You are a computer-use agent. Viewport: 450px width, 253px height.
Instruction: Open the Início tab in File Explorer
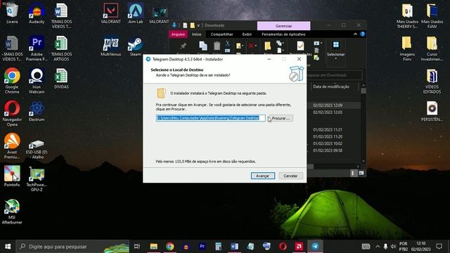click(x=197, y=34)
